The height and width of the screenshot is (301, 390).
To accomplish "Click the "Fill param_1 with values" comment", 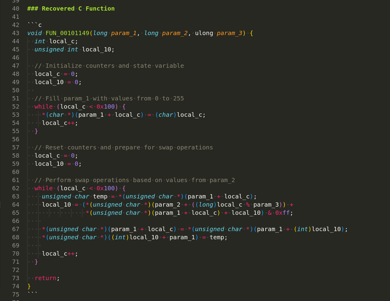I will tap(109, 98).
